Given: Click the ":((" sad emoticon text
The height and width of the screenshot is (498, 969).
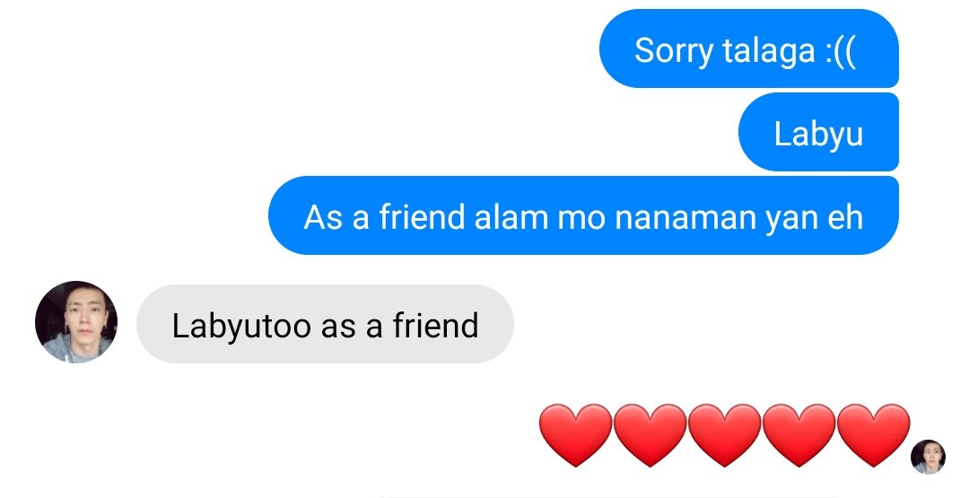Looking at the screenshot, I should coord(841,50).
